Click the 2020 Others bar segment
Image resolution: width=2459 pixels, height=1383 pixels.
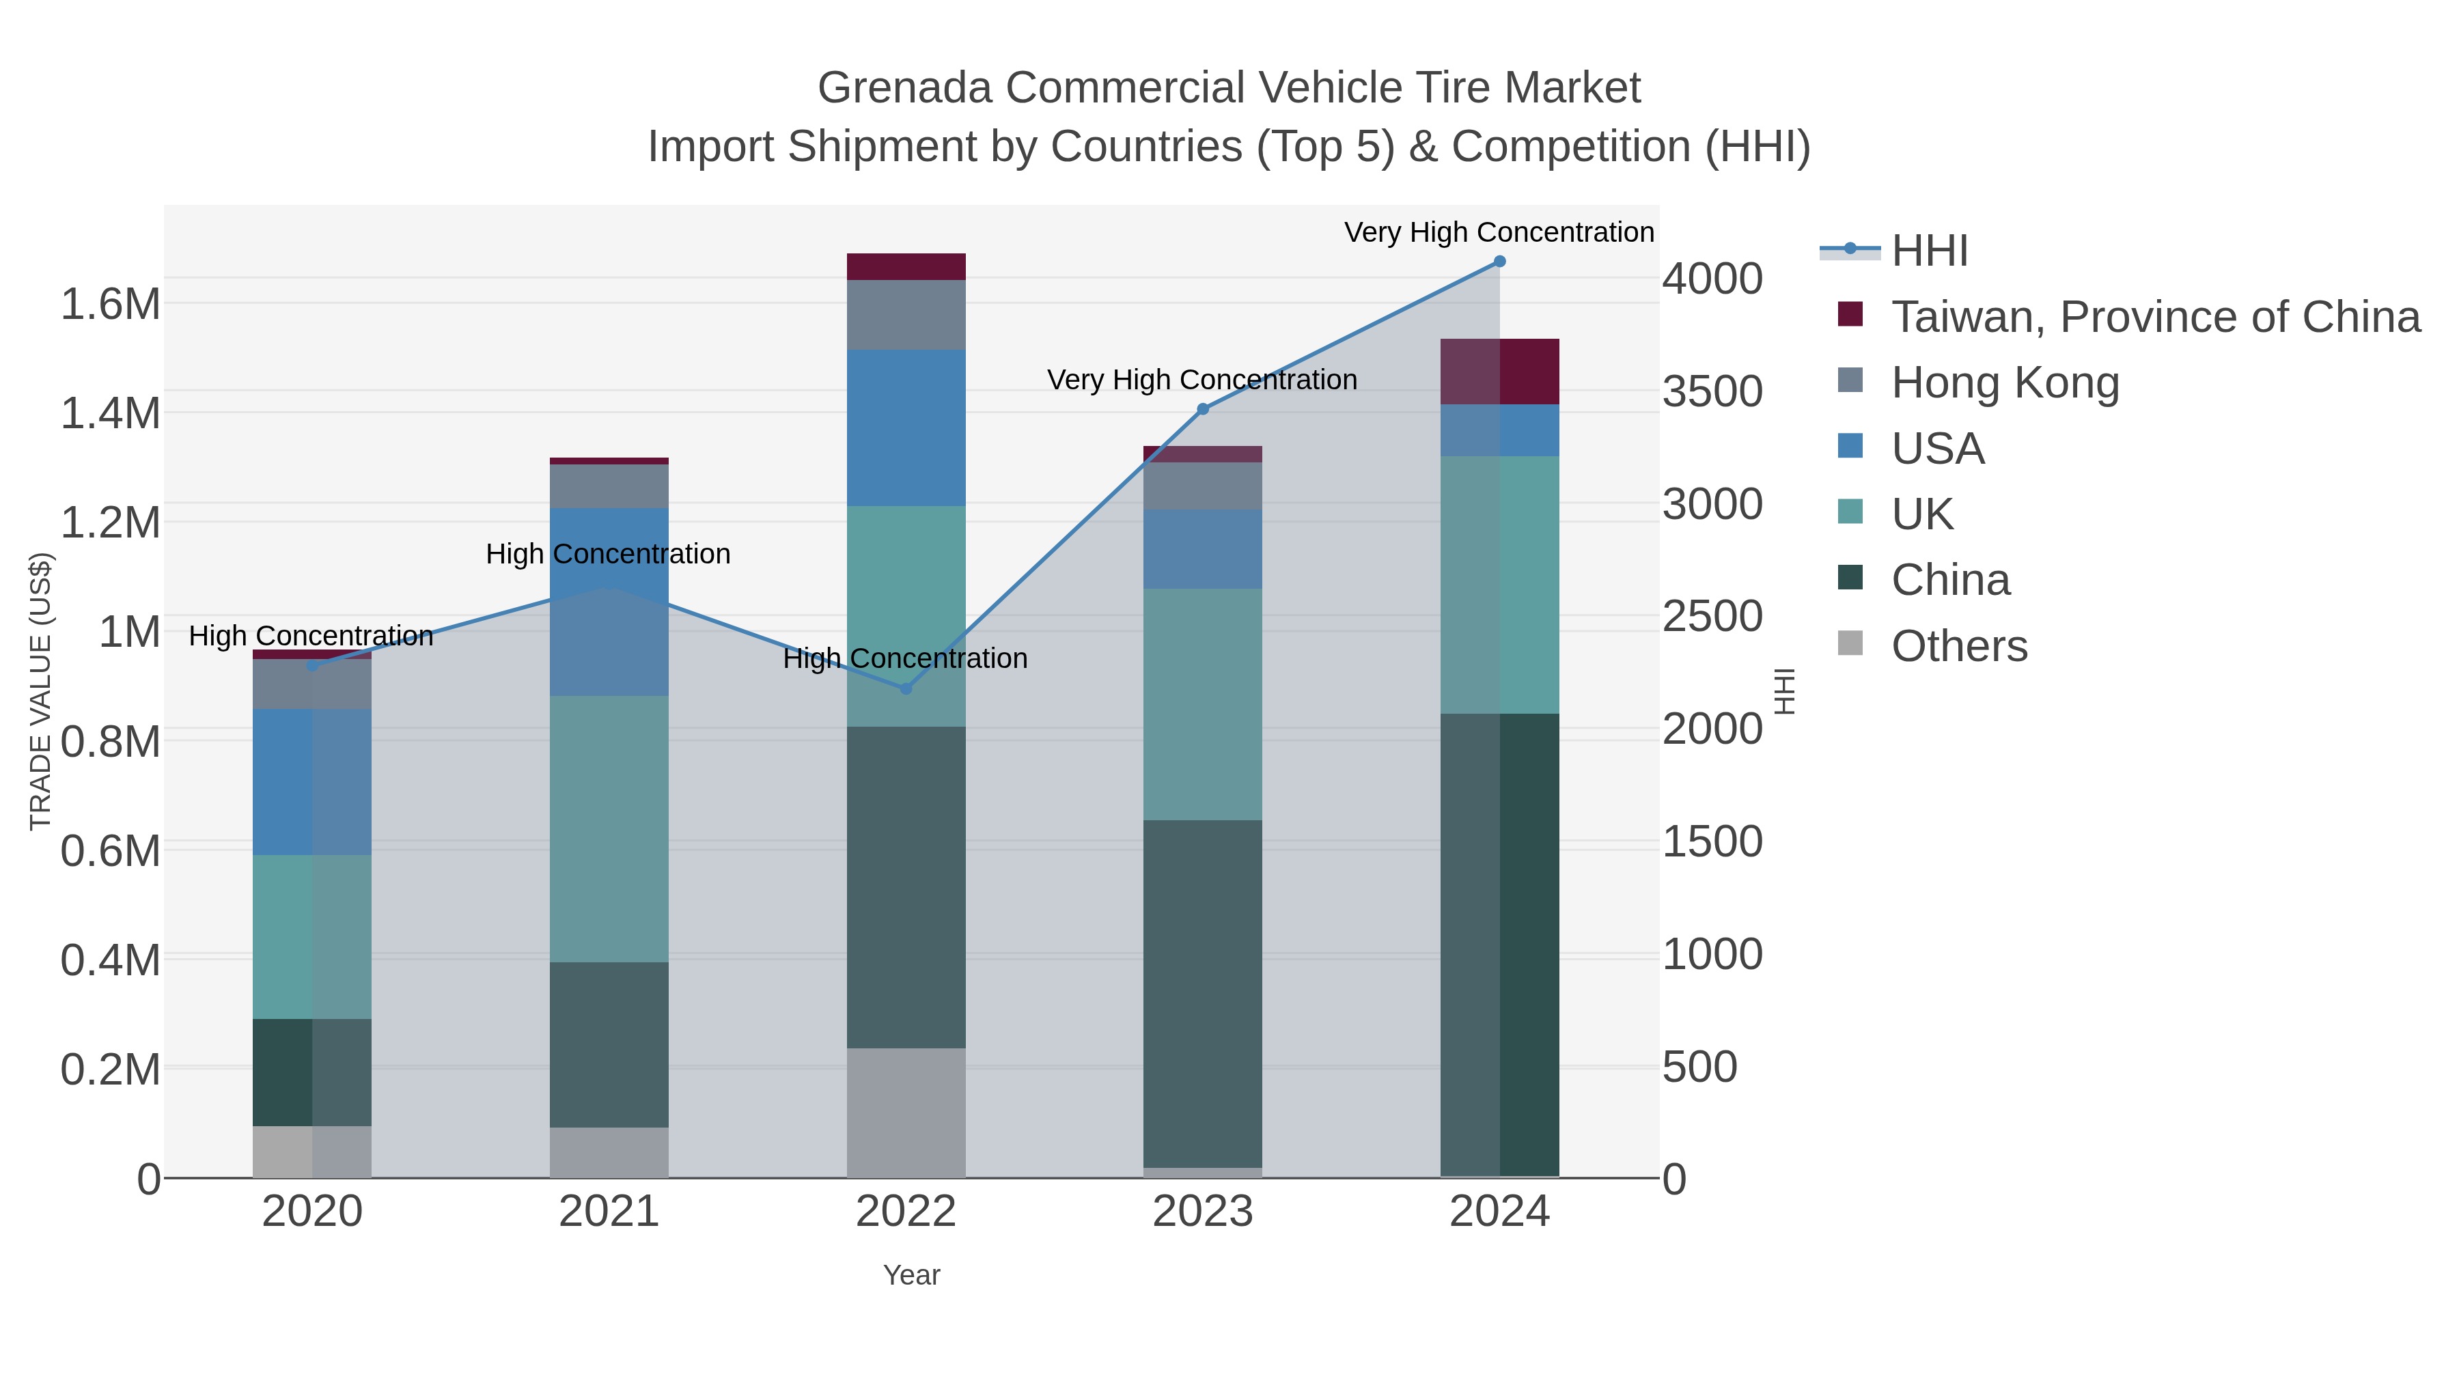312,1152
